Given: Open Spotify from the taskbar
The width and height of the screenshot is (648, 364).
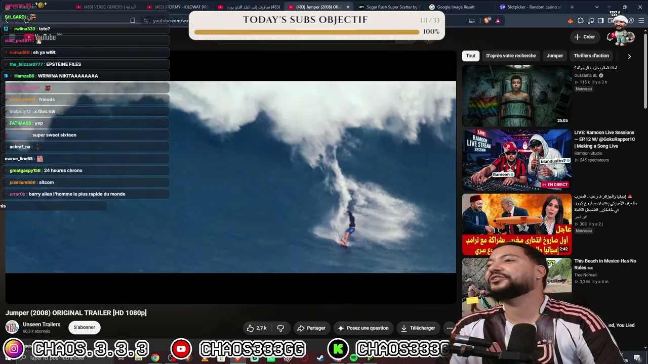Looking at the screenshot, I should pyautogui.click(x=353, y=358).
